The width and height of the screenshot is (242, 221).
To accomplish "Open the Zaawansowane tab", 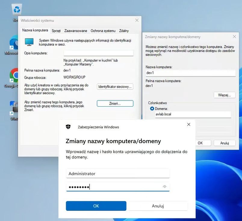I will [x=76, y=31].
